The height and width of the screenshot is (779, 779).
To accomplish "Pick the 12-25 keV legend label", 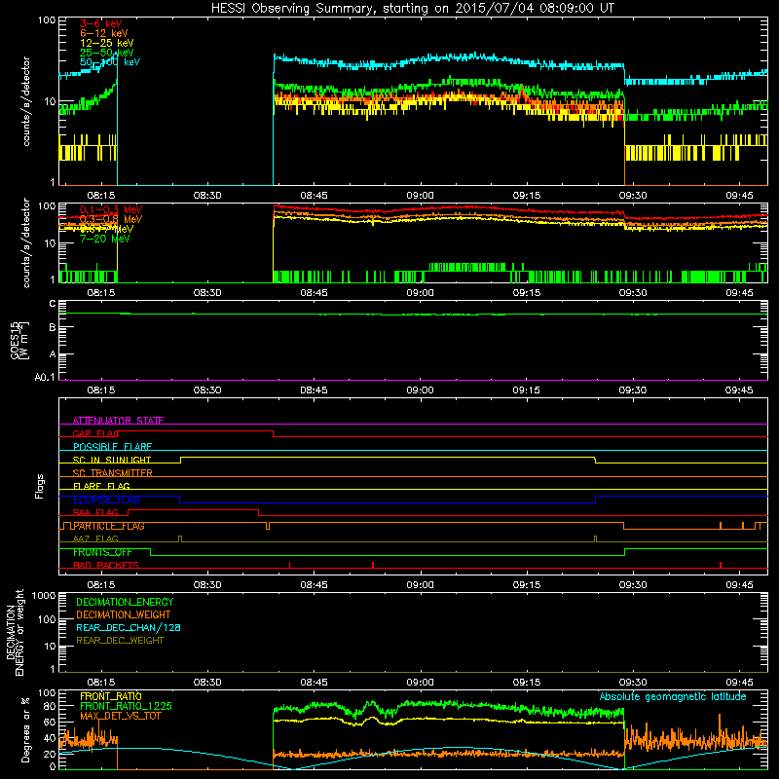I will pos(107,43).
